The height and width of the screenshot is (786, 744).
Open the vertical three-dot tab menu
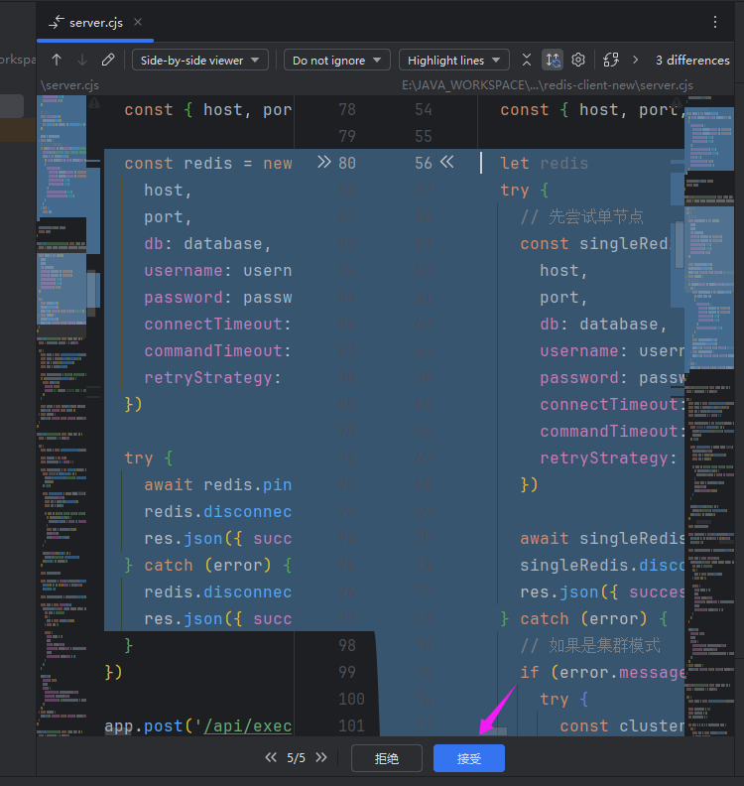point(715,22)
